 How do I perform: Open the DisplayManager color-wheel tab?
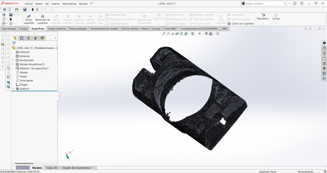(42, 38)
